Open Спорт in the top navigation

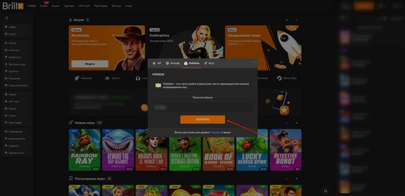[129, 6]
